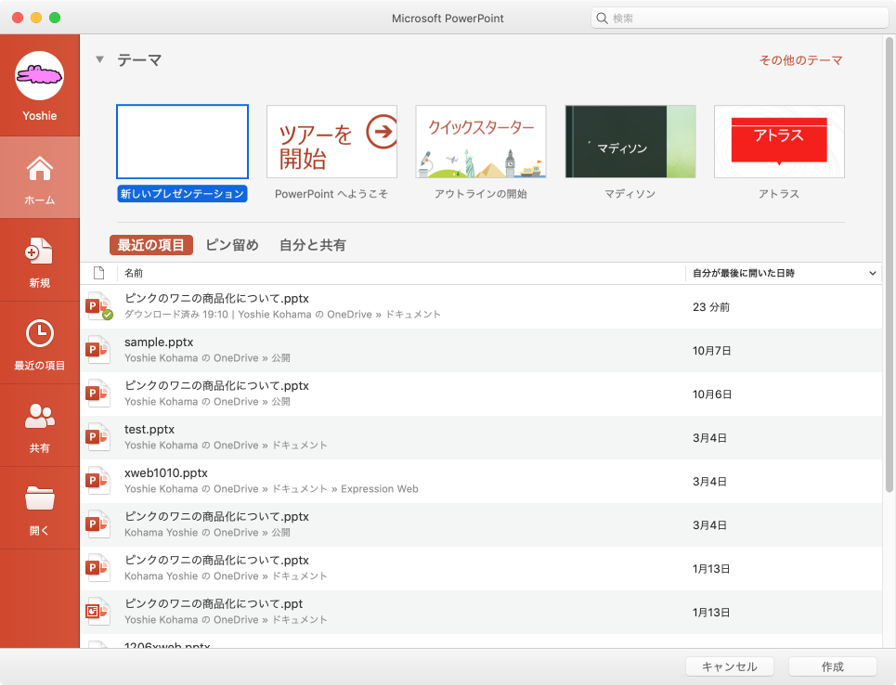896x685 pixels.
Task: Click PowerPoint icon for 10月6日 file
Action: 97,393
